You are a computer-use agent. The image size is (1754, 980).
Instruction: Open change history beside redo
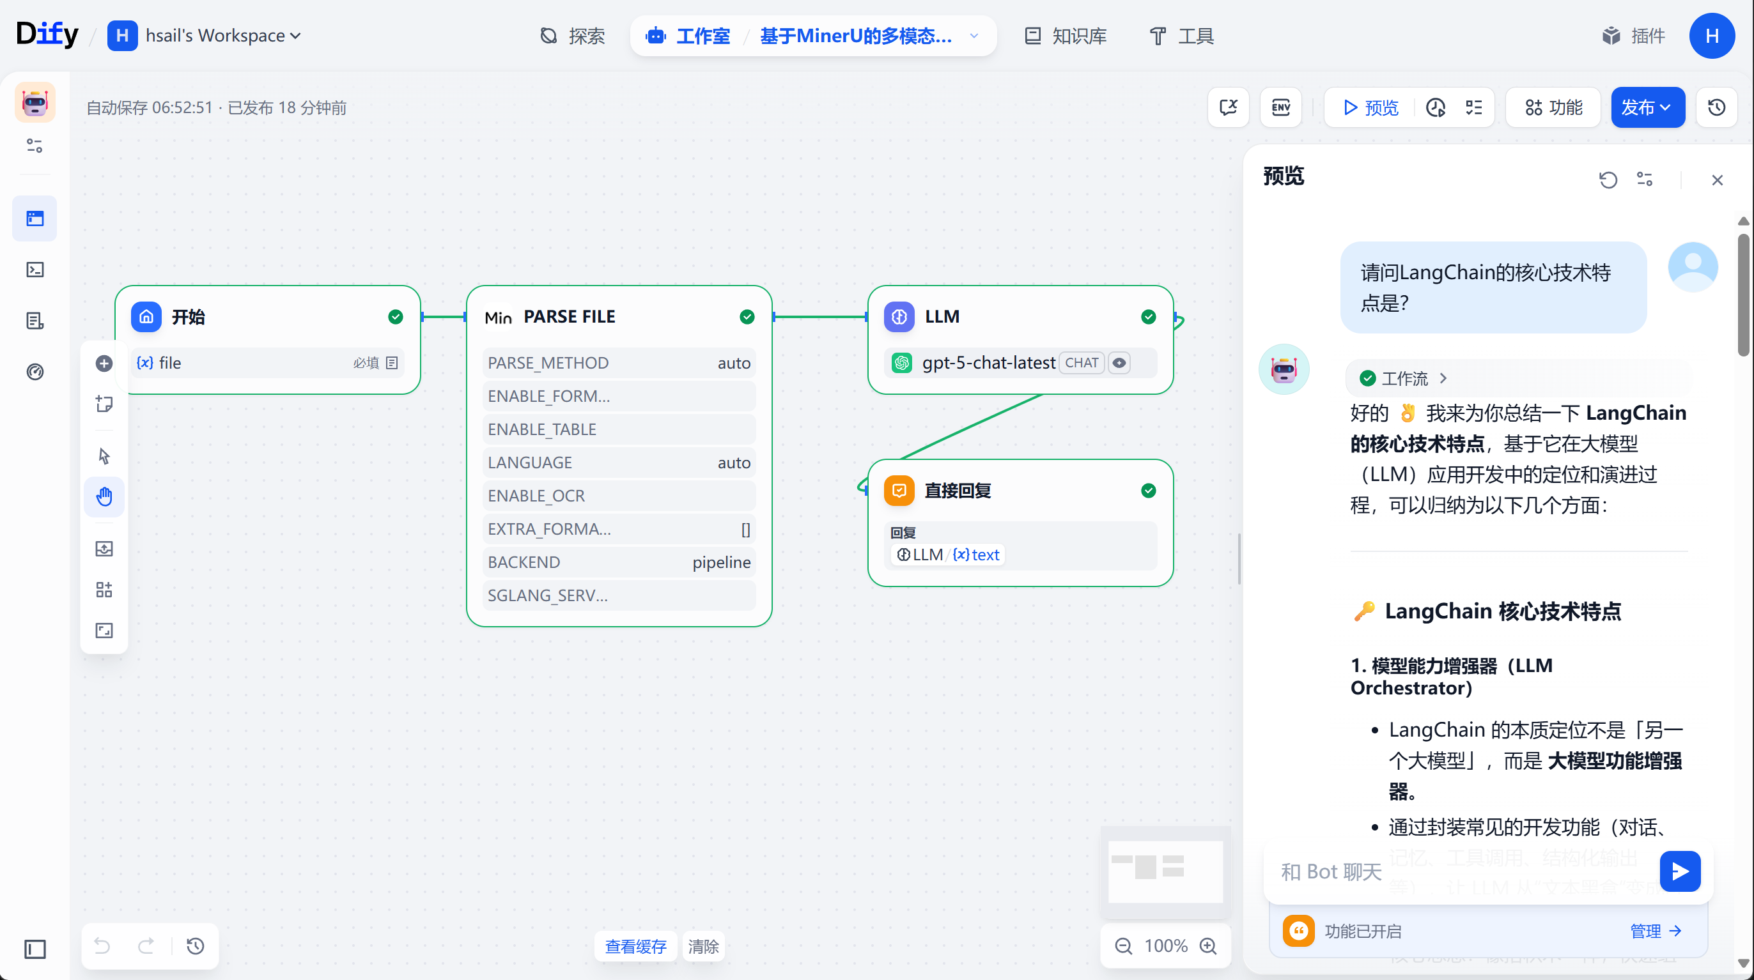196,946
